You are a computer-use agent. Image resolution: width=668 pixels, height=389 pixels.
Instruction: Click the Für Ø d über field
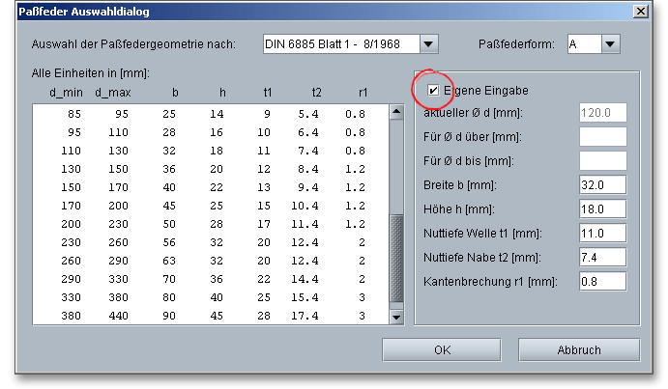click(x=602, y=136)
